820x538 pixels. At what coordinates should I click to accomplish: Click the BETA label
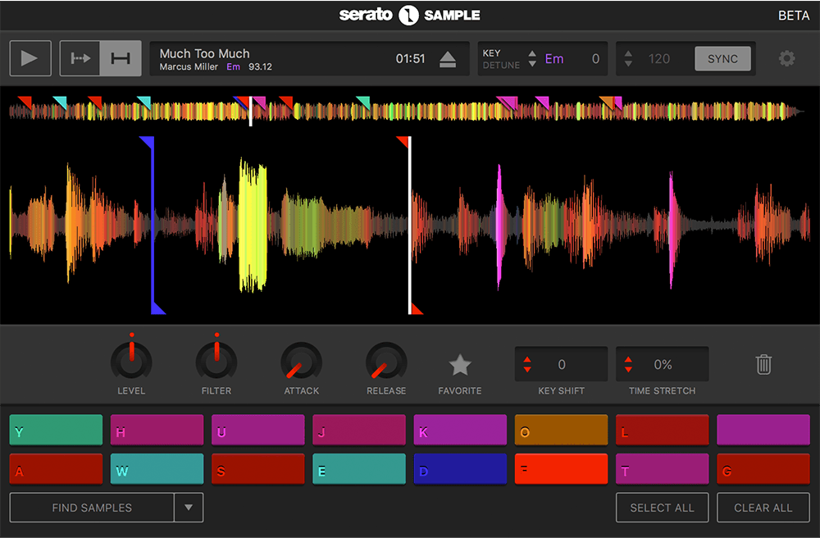click(x=793, y=15)
